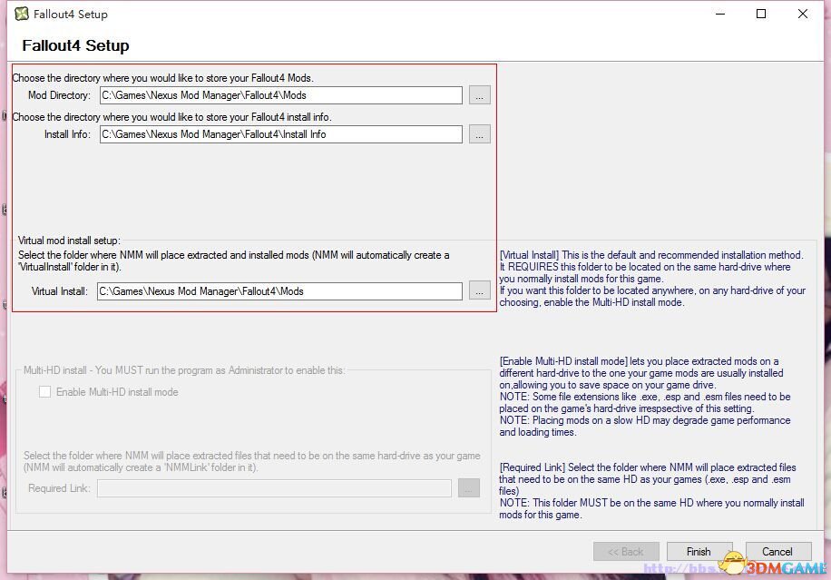The image size is (831, 580).
Task: Click into the Install Info path field
Action: pos(280,134)
